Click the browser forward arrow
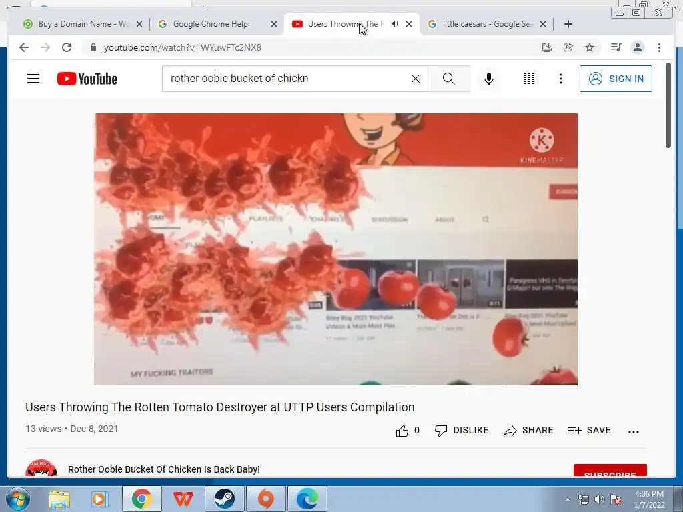This screenshot has width=683, height=512. click(x=45, y=47)
